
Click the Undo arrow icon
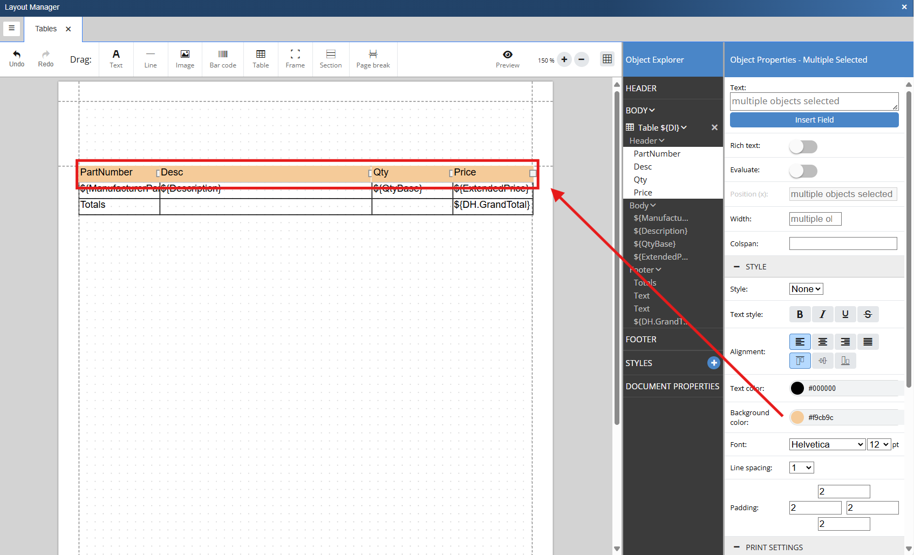click(x=17, y=54)
